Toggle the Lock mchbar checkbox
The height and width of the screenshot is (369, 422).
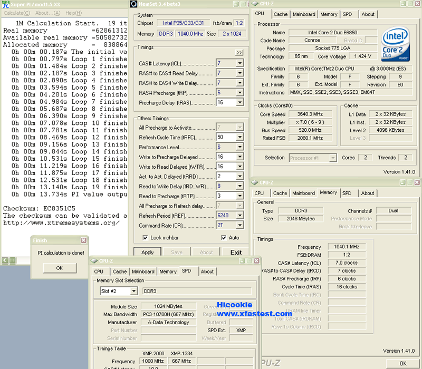[145, 238]
